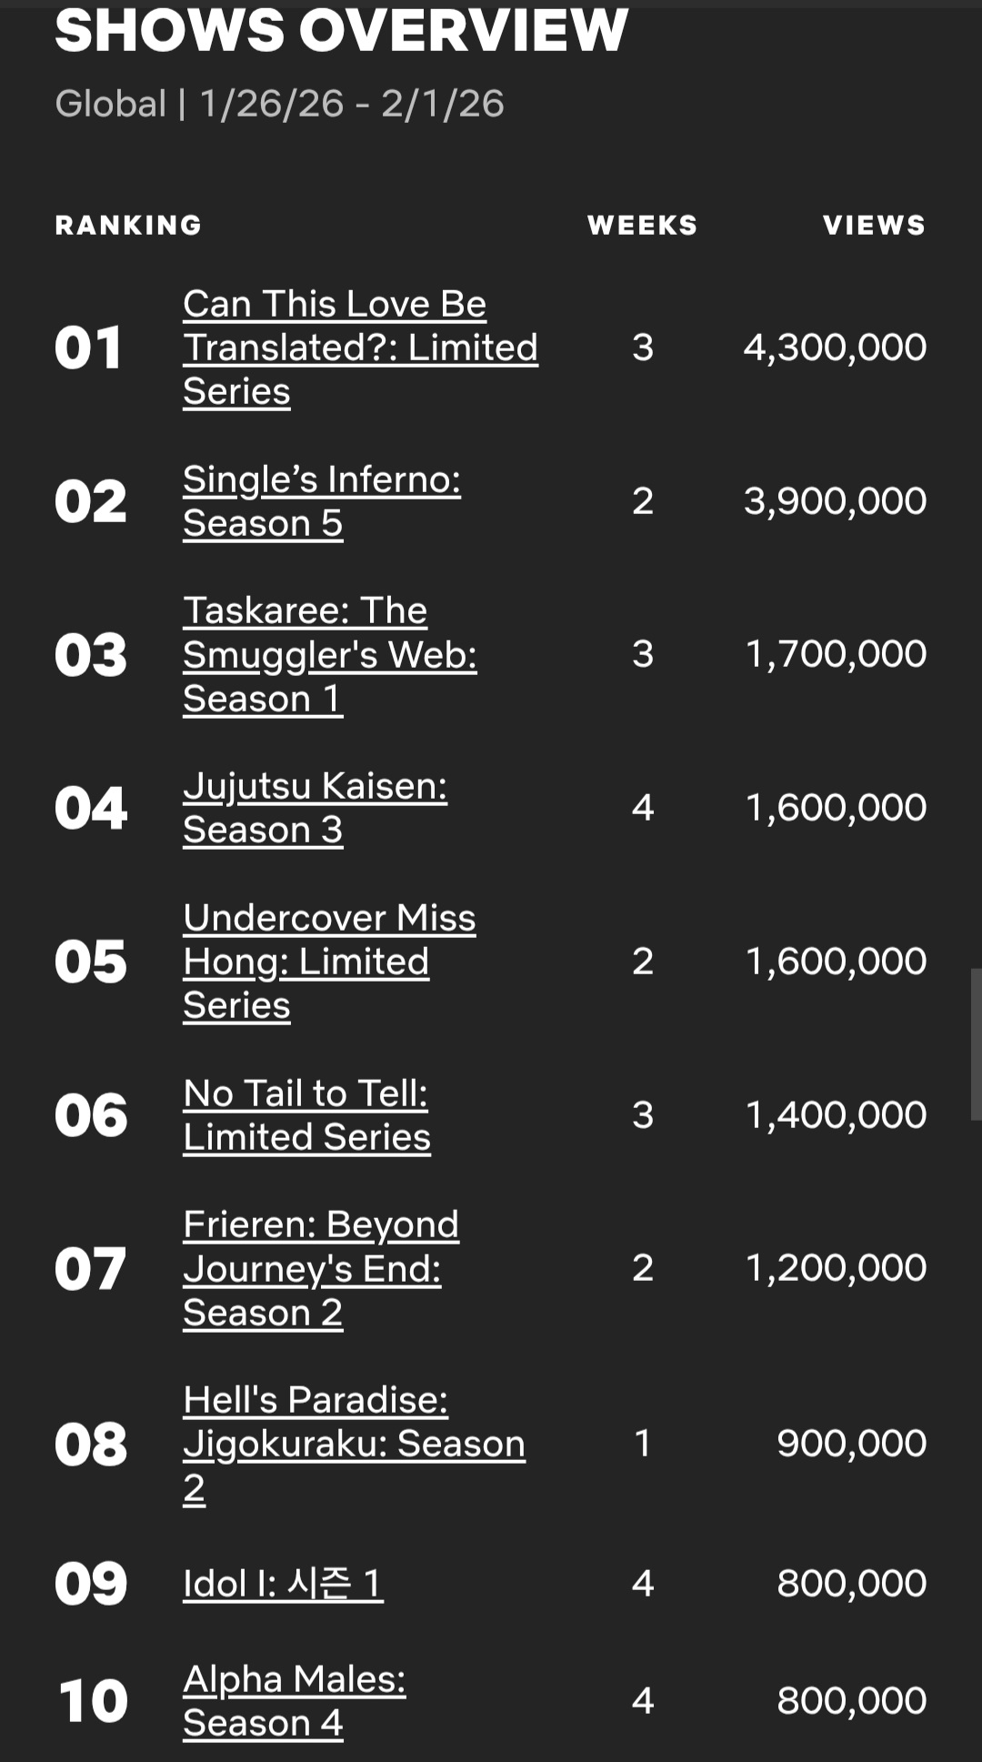Open Jujutsu Kaisen: Season 3 link
The height and width of the screenshot is (1762, 982).
(315, 808)
